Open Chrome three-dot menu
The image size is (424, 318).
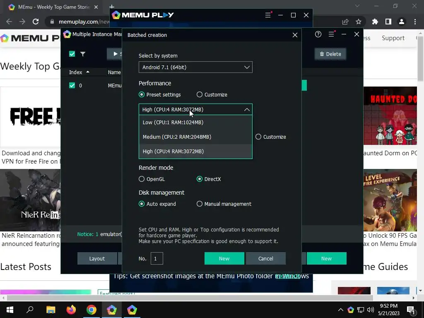tap(415, 22)
